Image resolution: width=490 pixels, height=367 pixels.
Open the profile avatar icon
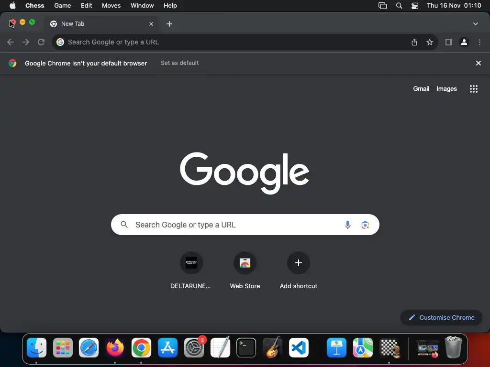coord(464,42)
